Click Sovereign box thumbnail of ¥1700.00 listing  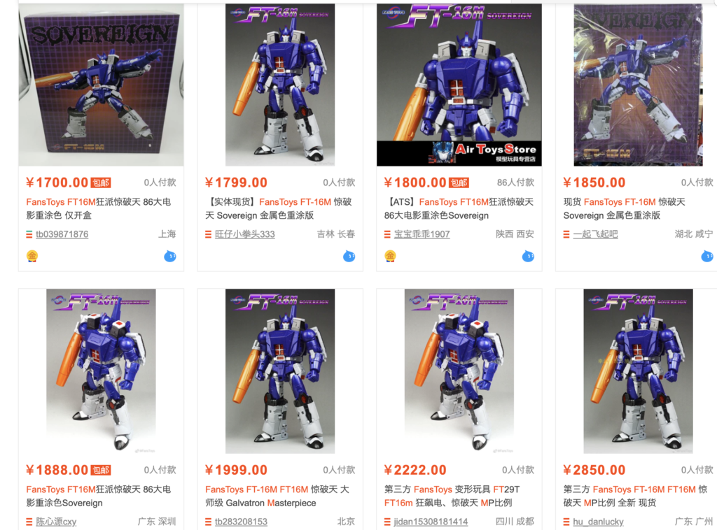click(101, 85)
